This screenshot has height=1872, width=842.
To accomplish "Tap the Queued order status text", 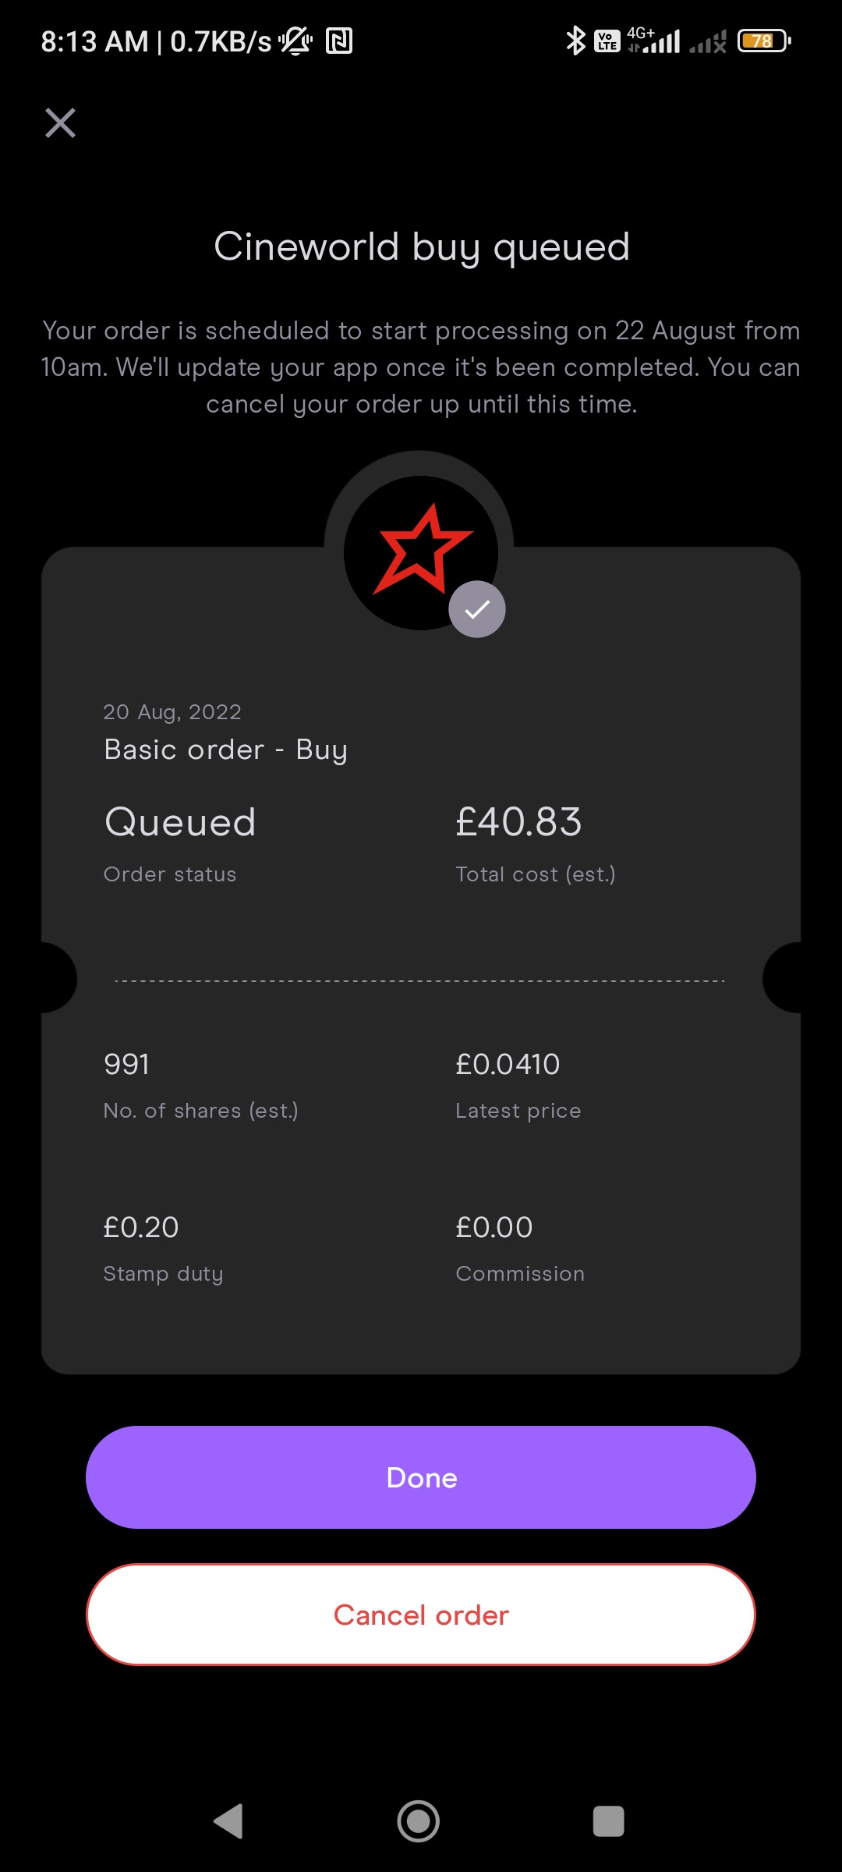I will tap(180, 822).
